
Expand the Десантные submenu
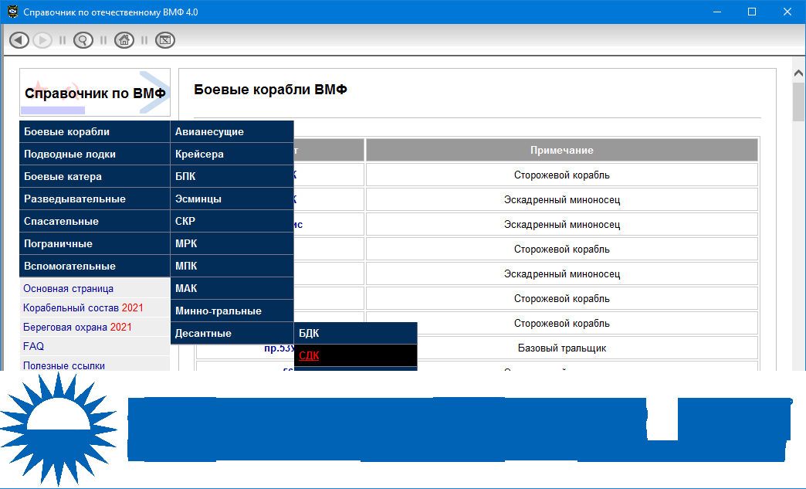pyautogui.click(x=232, y=334)
